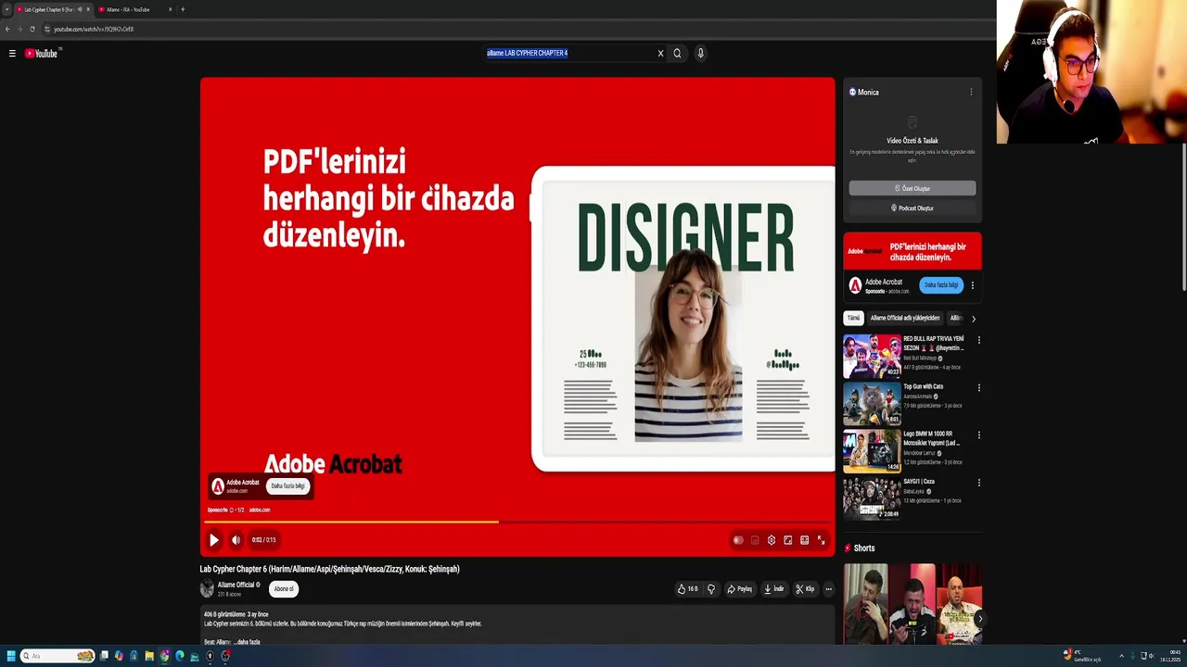Viewport: 1187px width, 667px height.
Task: Create a clip with Klip button
Action: tap(805, 589)
